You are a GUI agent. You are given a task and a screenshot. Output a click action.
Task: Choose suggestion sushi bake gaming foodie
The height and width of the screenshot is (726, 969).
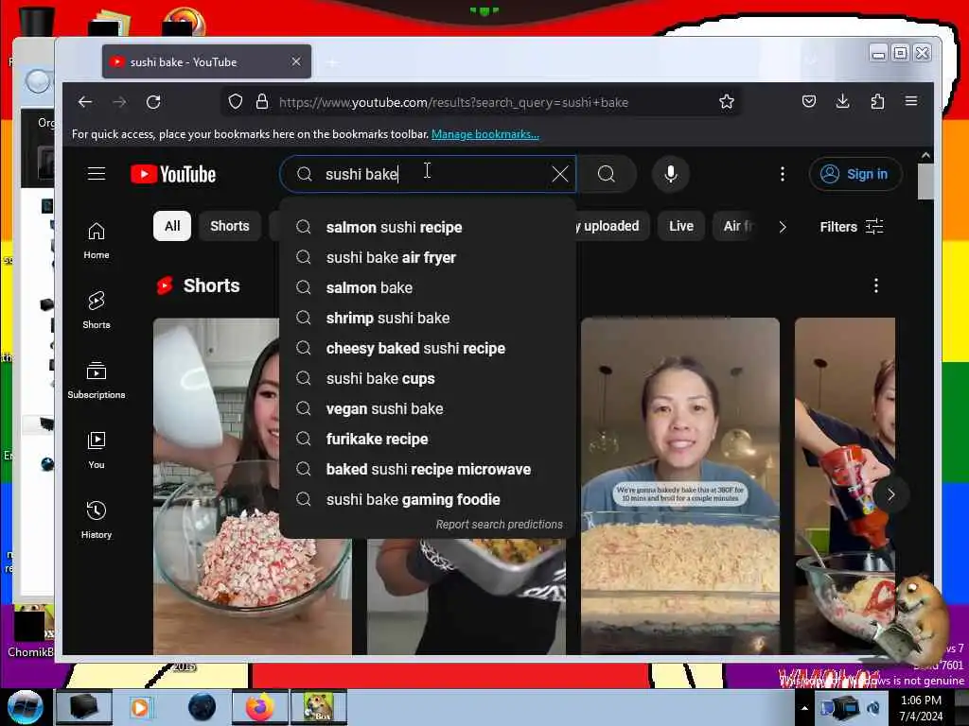click(x=428, y=499)
